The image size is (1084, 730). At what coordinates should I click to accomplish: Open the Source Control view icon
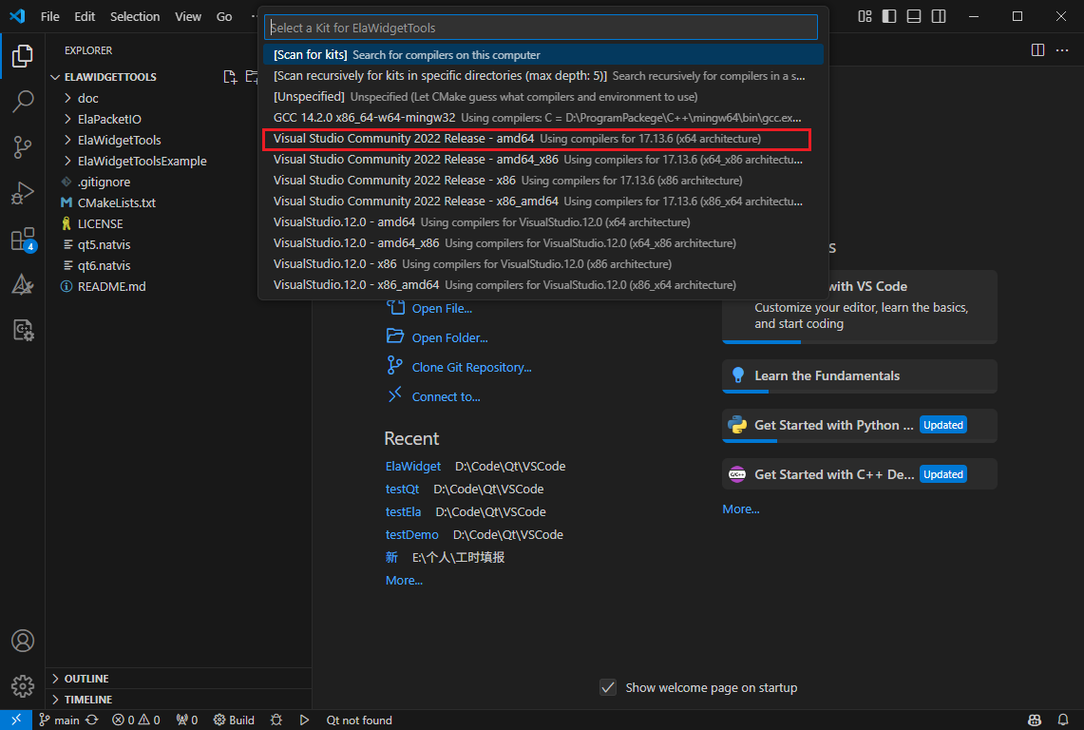click(22, 146)
